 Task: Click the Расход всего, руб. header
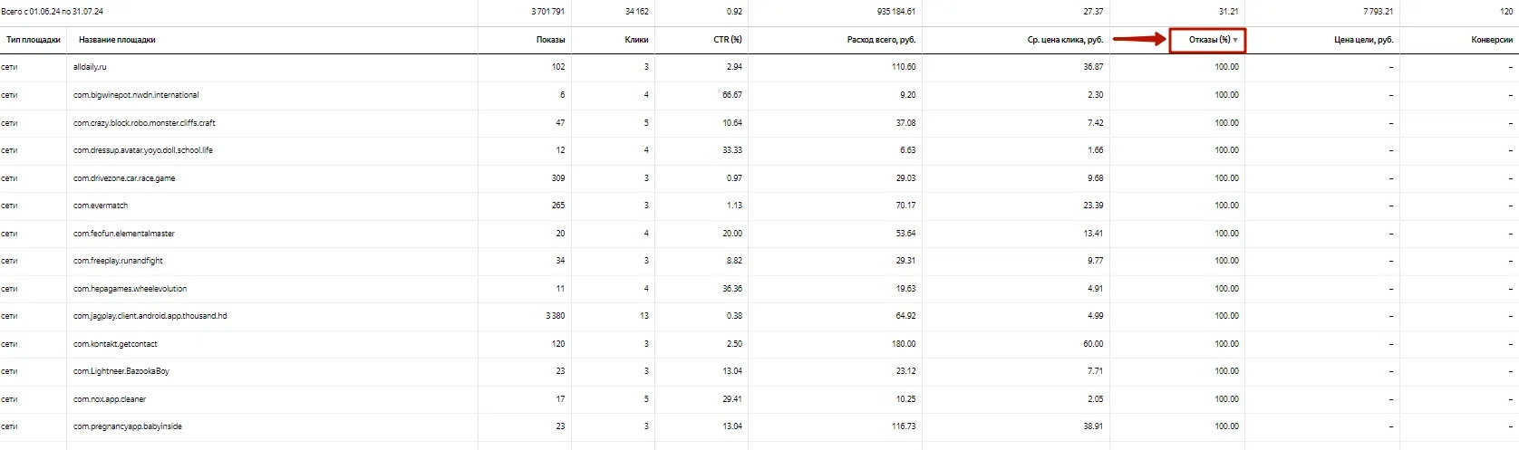click(881, 40)
